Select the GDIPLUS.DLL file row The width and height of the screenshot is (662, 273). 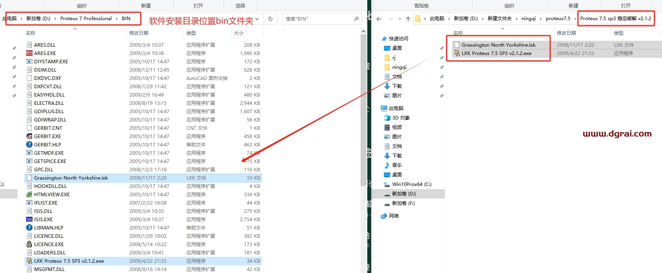click(x=143, y=111)
